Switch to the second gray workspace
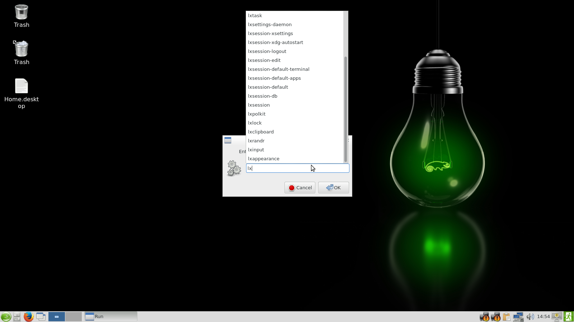This screenshot has width=574, height=322. pos(74,317)
